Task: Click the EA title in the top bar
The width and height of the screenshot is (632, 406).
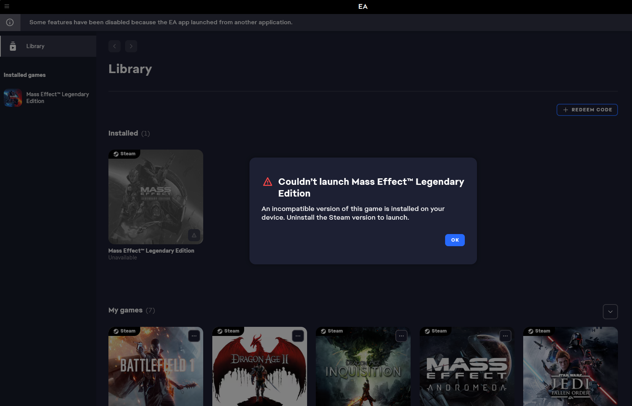Action: pyautogui.click(x=363, y=6)
